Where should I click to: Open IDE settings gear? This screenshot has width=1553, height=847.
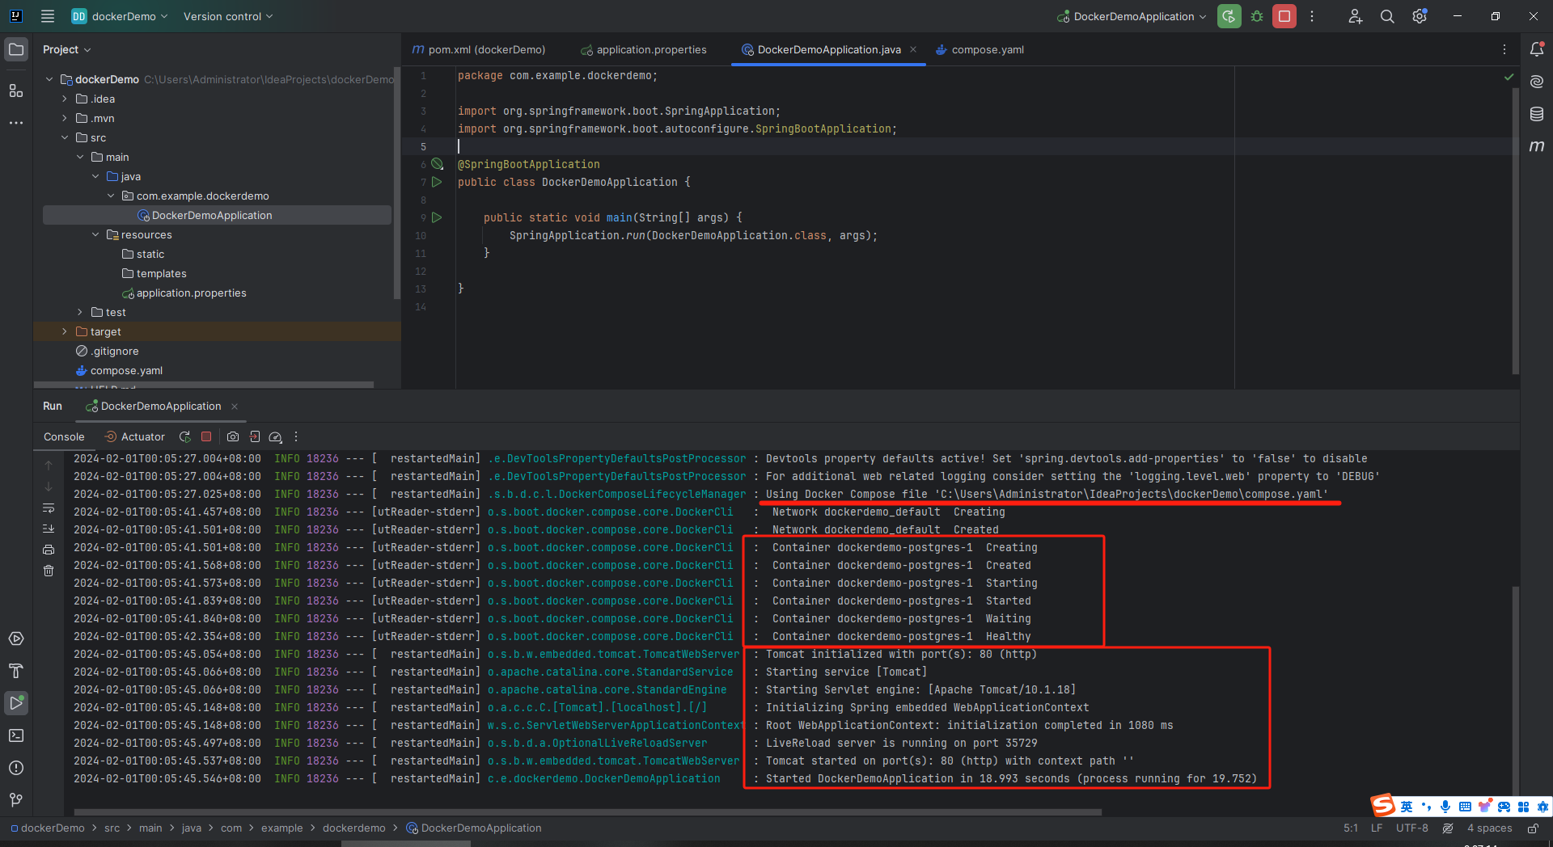1420,16
